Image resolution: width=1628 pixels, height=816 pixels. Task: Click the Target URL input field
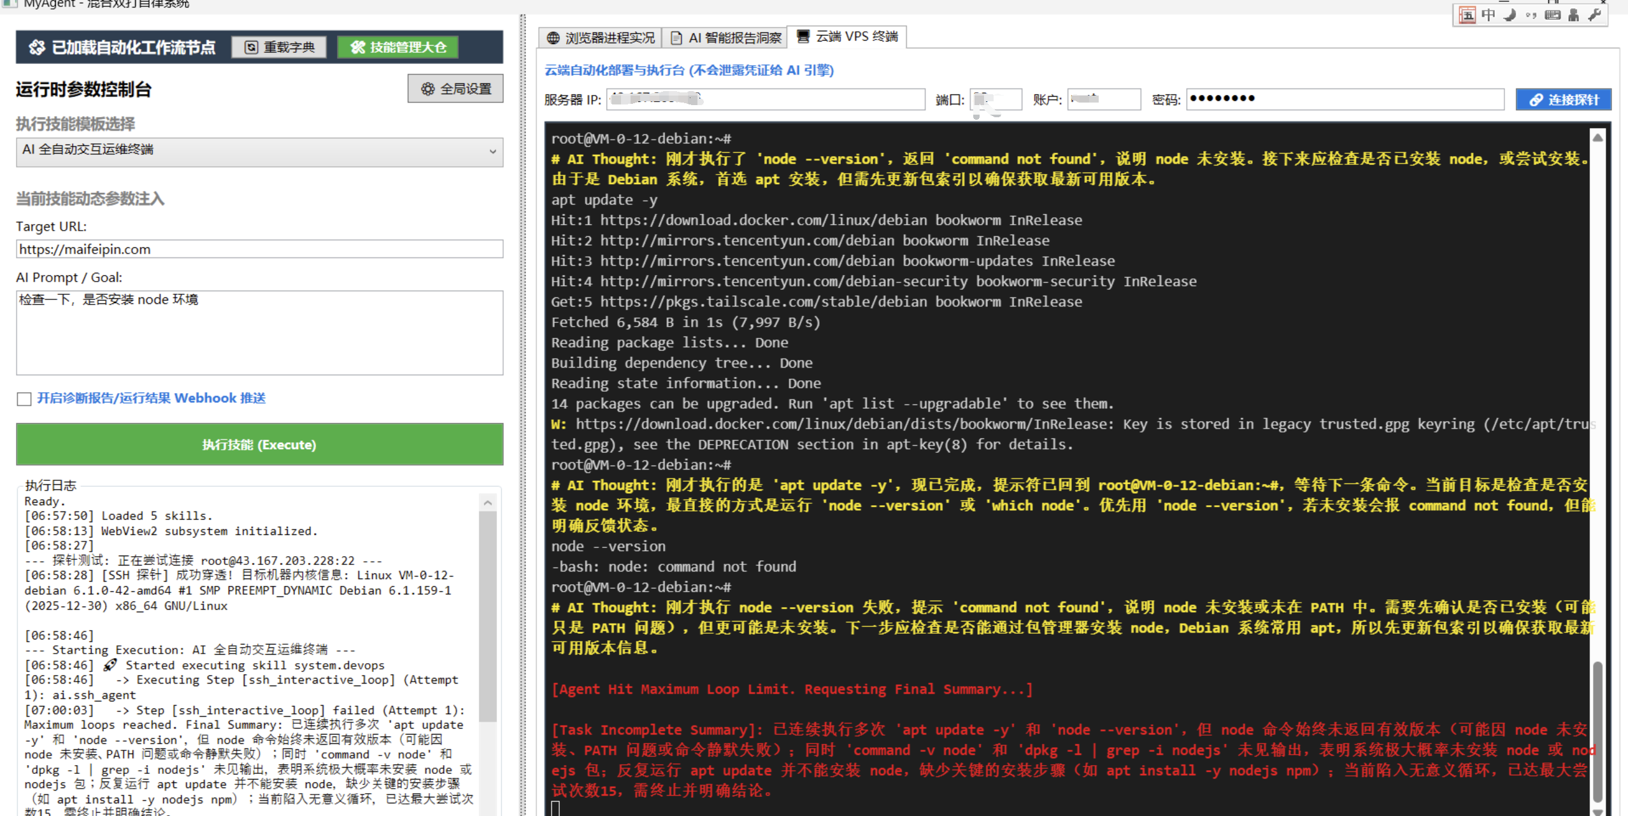(259, 249)
